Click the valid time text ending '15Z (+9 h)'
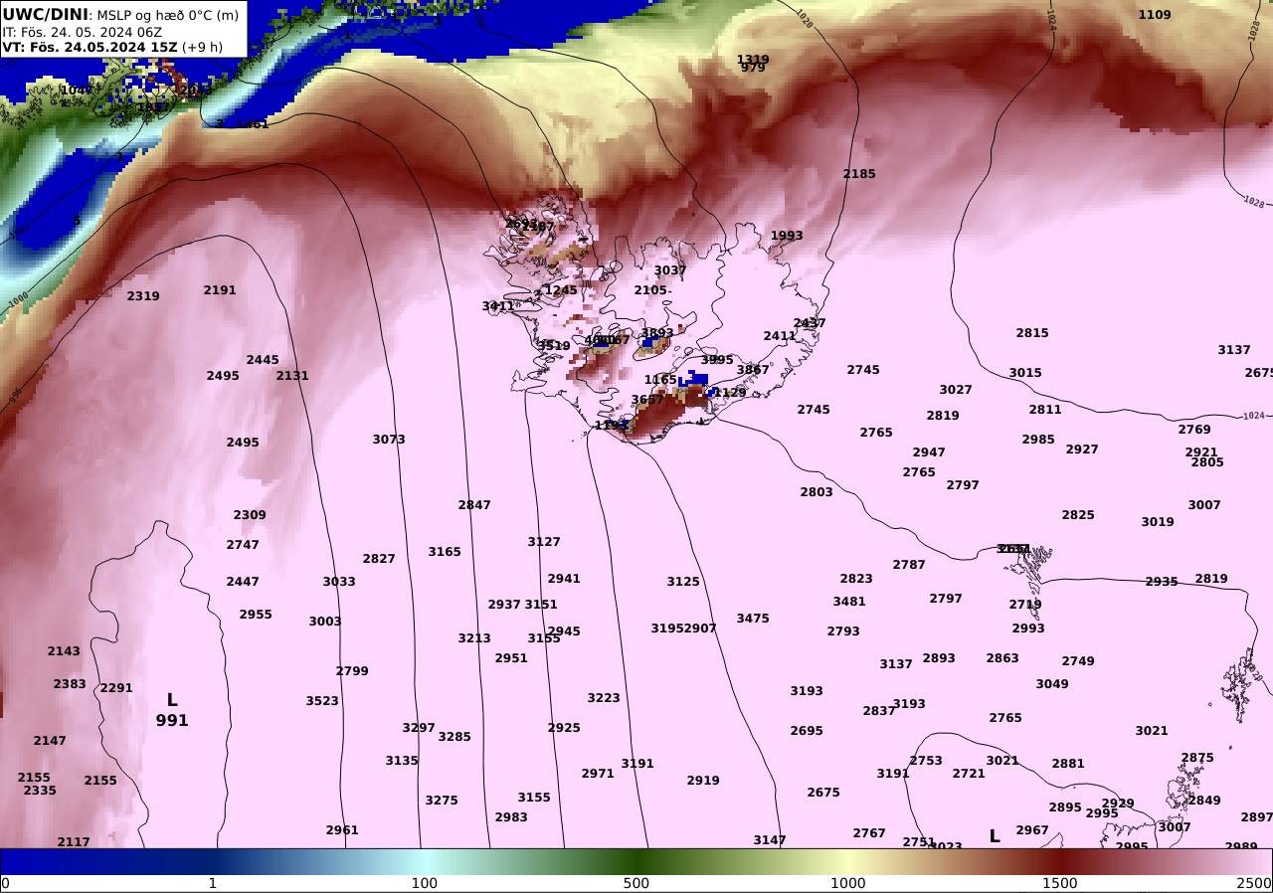The image size is (1273, 893). pos(112,47)
